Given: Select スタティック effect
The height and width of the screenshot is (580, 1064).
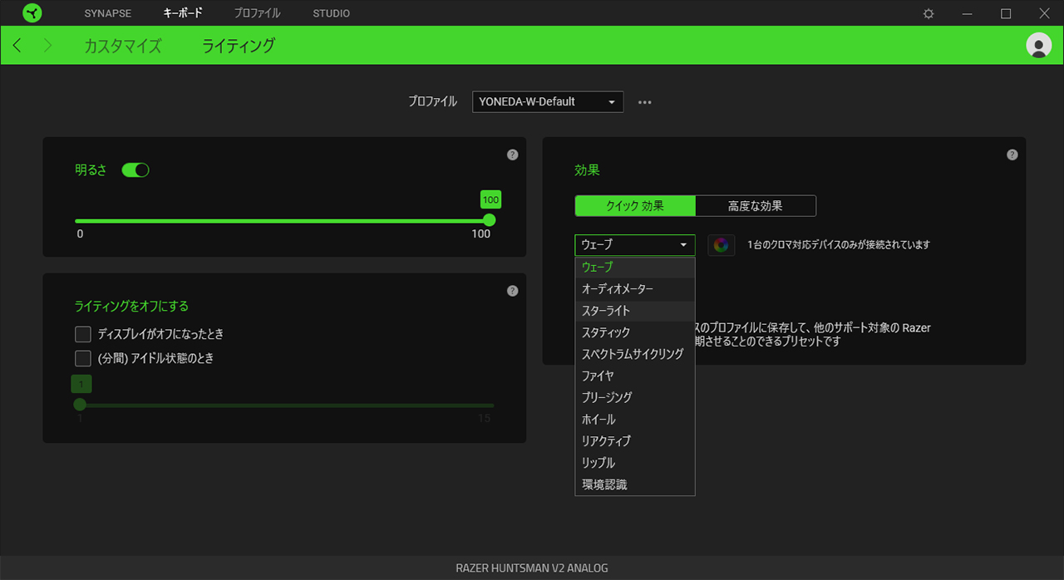Looking at the screenshot, I should click(x=635, y=332).
